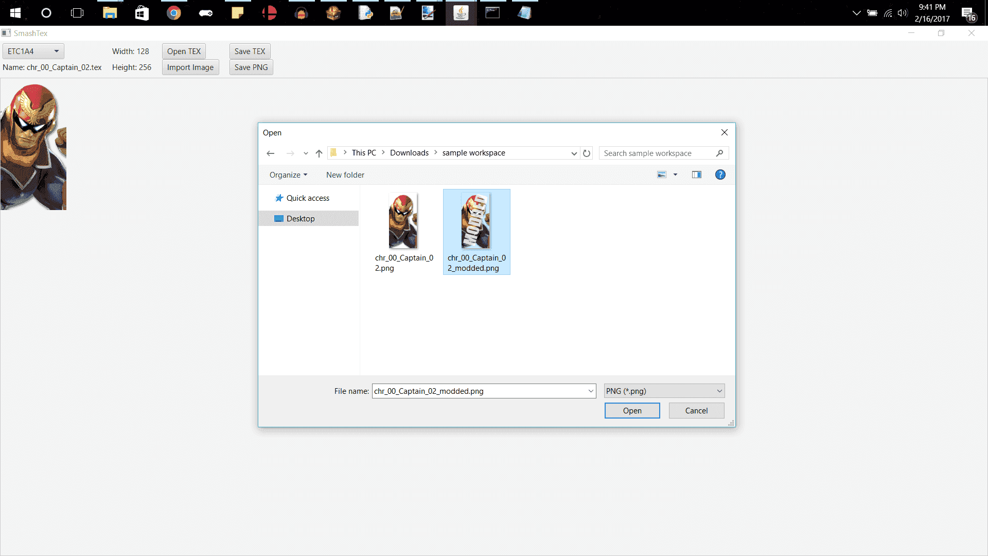988x556 pixels.
Task: Expand the address bar history dropdown
Action: pos(574,153)
